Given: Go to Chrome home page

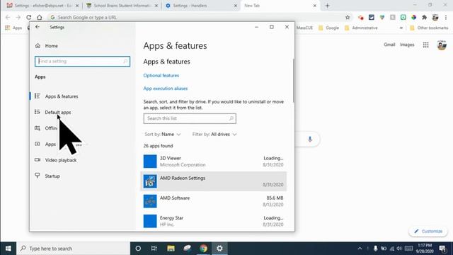Looking at the screenshot, I should click(40, 17).
